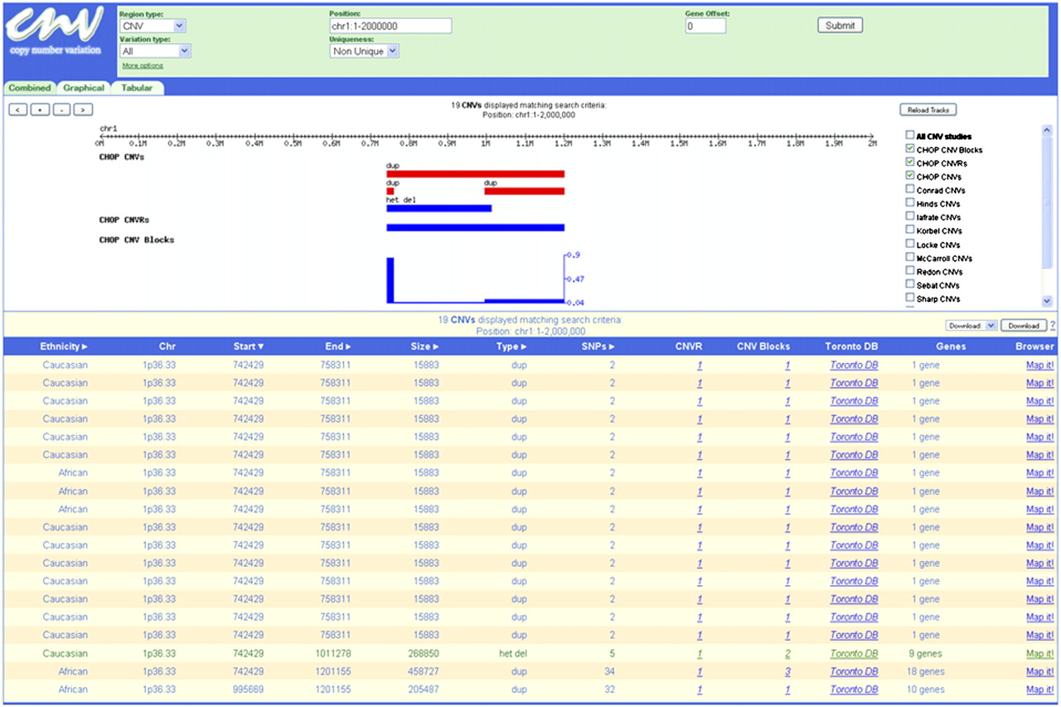The width and height of the screenshot is (1061, 707).
Task: Open the question mark help link beside Download
Action: point(1053,326)
